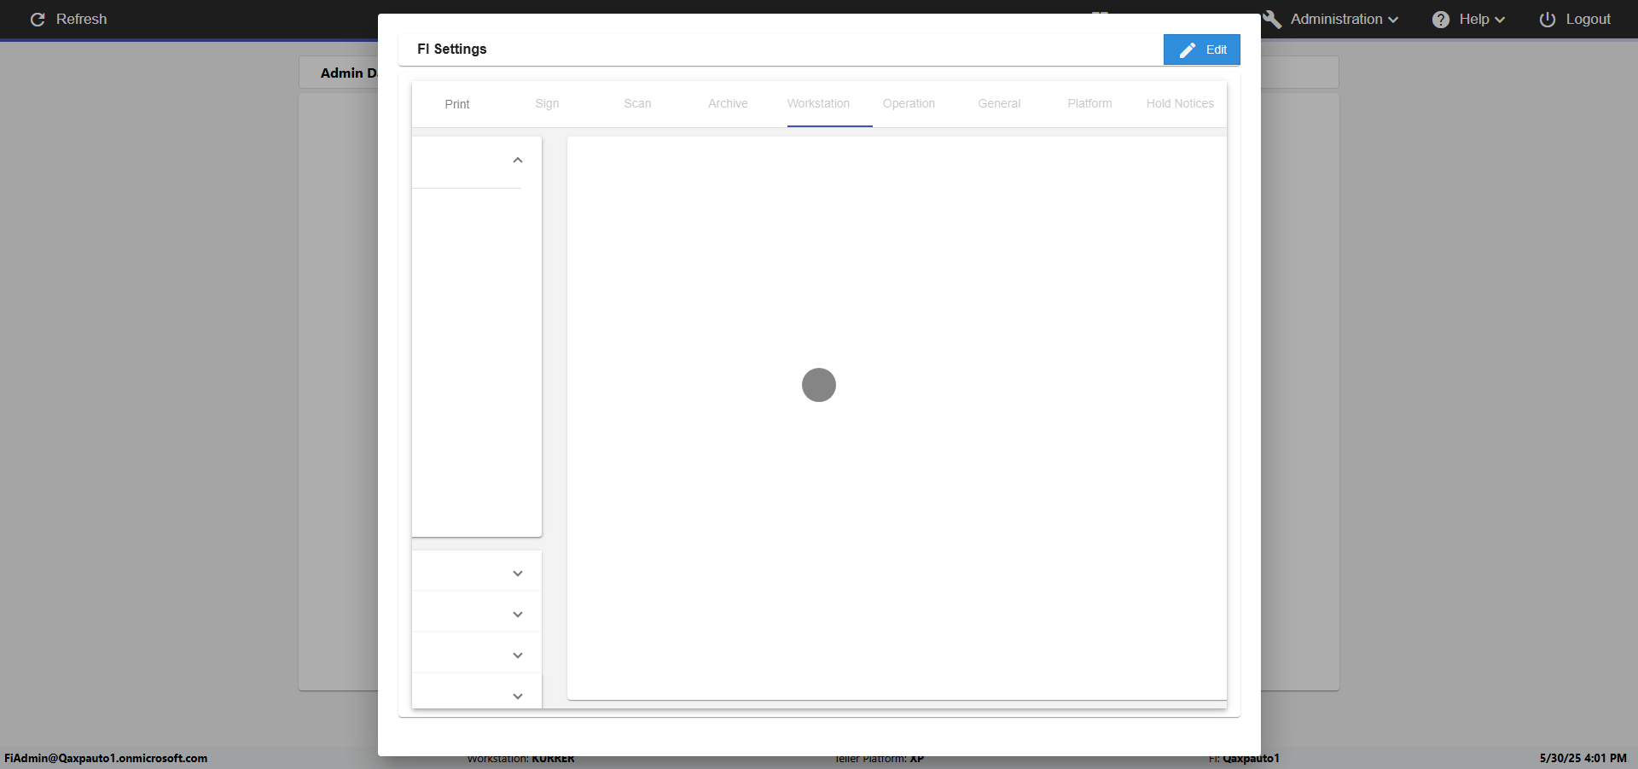Switch to the Sign tab
Viewport: 1638px width, 769px height.
coord(547,104)
